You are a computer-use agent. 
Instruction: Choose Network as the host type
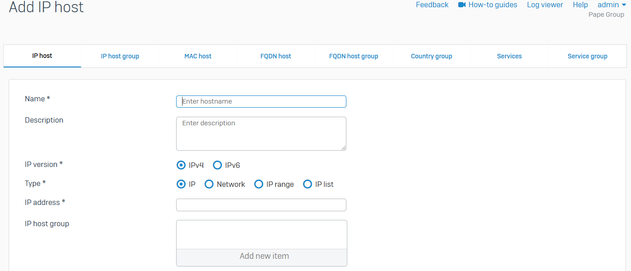coord(209,184)
